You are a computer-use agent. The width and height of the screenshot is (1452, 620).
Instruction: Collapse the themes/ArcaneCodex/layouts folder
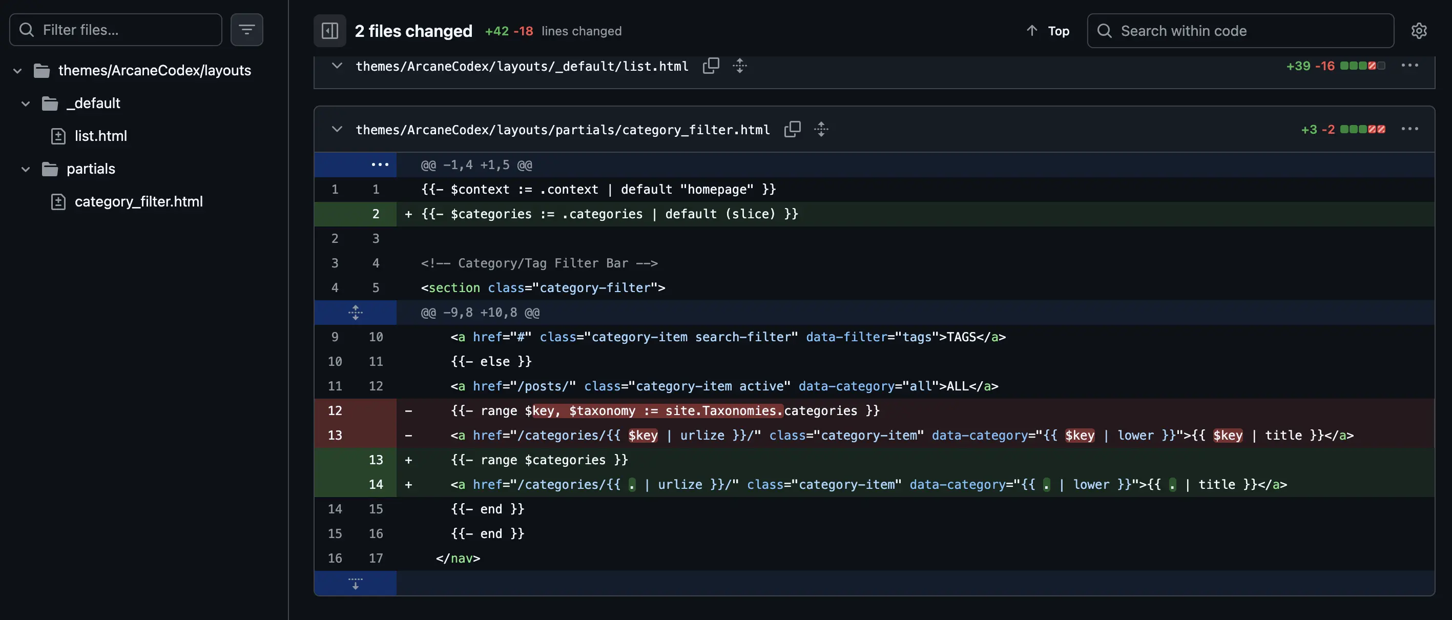17,71
